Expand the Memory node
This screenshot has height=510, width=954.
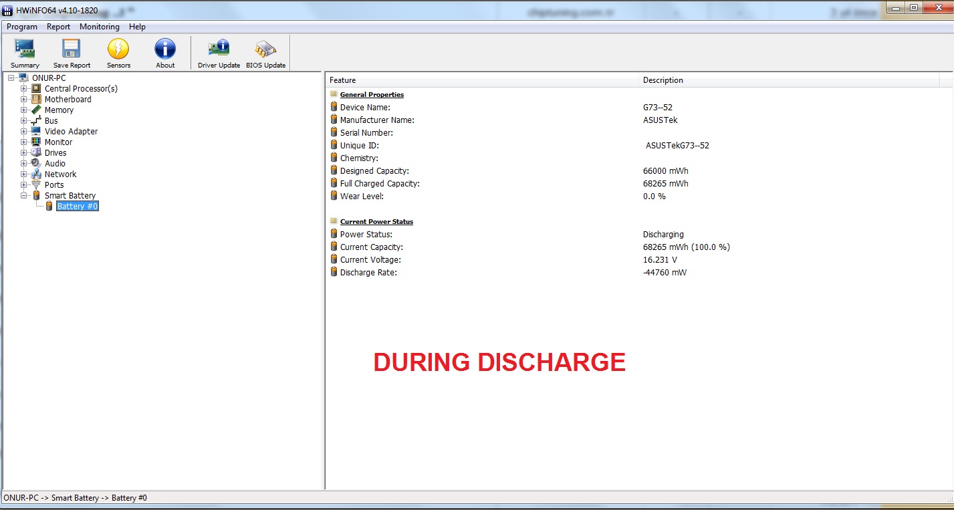[23, 110]
